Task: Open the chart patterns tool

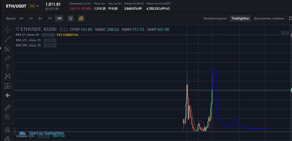Action: (x=8, y=76)
